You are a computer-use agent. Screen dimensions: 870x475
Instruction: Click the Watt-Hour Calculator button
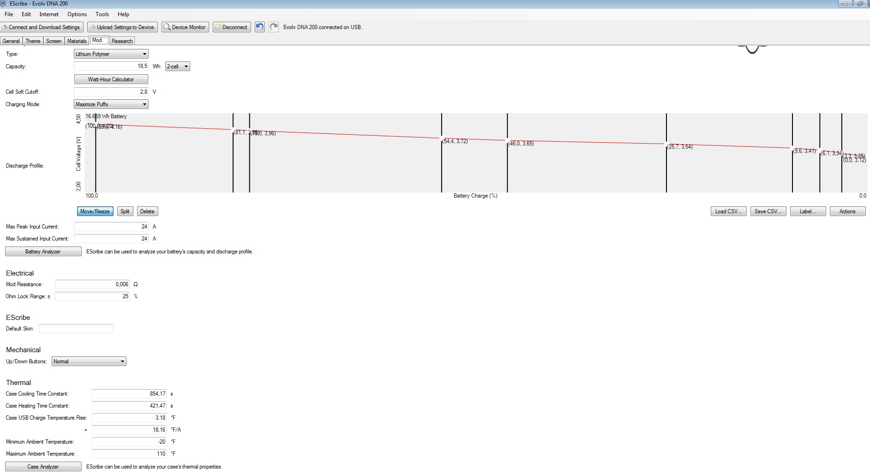(111, 79)
